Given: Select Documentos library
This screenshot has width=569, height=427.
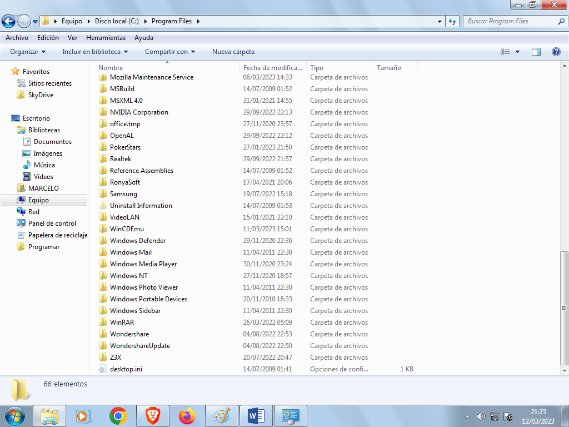Looking at the screenshot, I should coord(53,142).
